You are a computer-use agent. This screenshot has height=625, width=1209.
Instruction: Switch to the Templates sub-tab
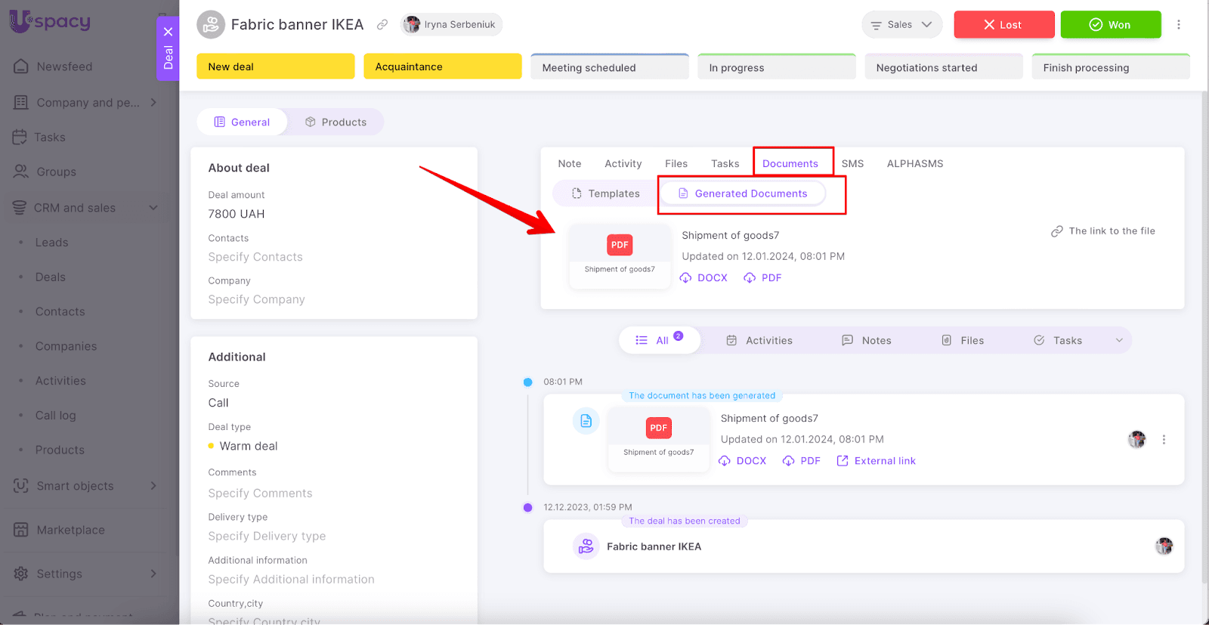tap(605, 194)
